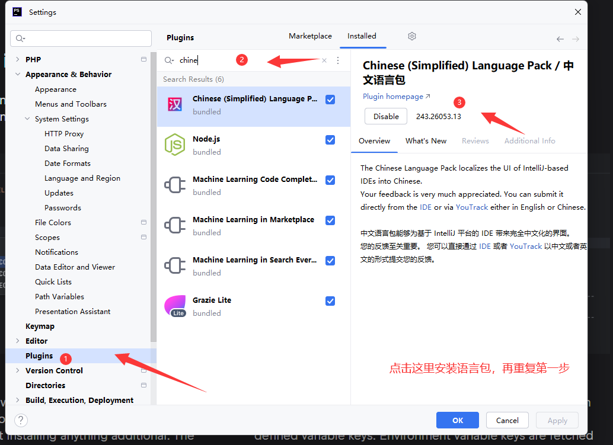Collapse the Appearance & Behavior node
Image resolution: width=613 pixels, height=445 pixels.
[17, 74]
